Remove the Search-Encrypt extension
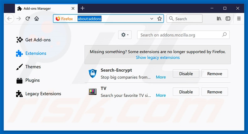This screenshot has width=248, height=134. (215, 73)
